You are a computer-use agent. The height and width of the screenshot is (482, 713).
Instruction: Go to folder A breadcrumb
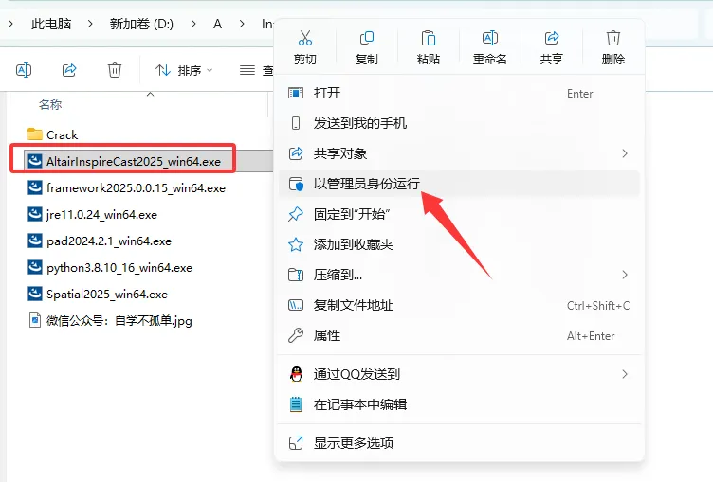pyautogui.click(x=217, y=24)
